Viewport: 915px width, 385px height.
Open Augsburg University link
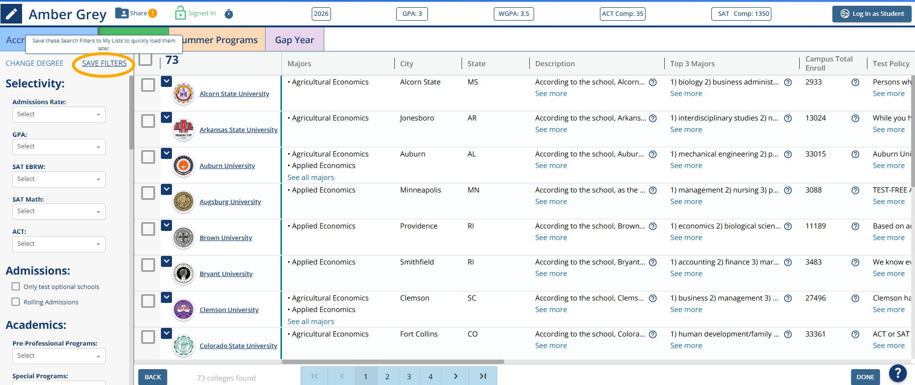pyautogui.click(x=230, y=202)
